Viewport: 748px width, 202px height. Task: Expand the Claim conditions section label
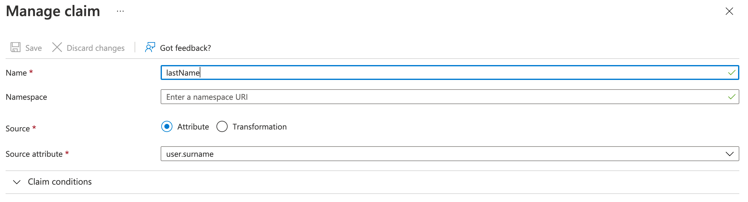60,182
